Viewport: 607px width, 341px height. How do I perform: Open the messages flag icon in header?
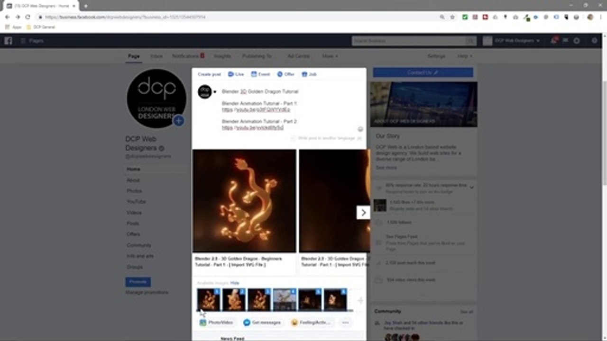565,41
